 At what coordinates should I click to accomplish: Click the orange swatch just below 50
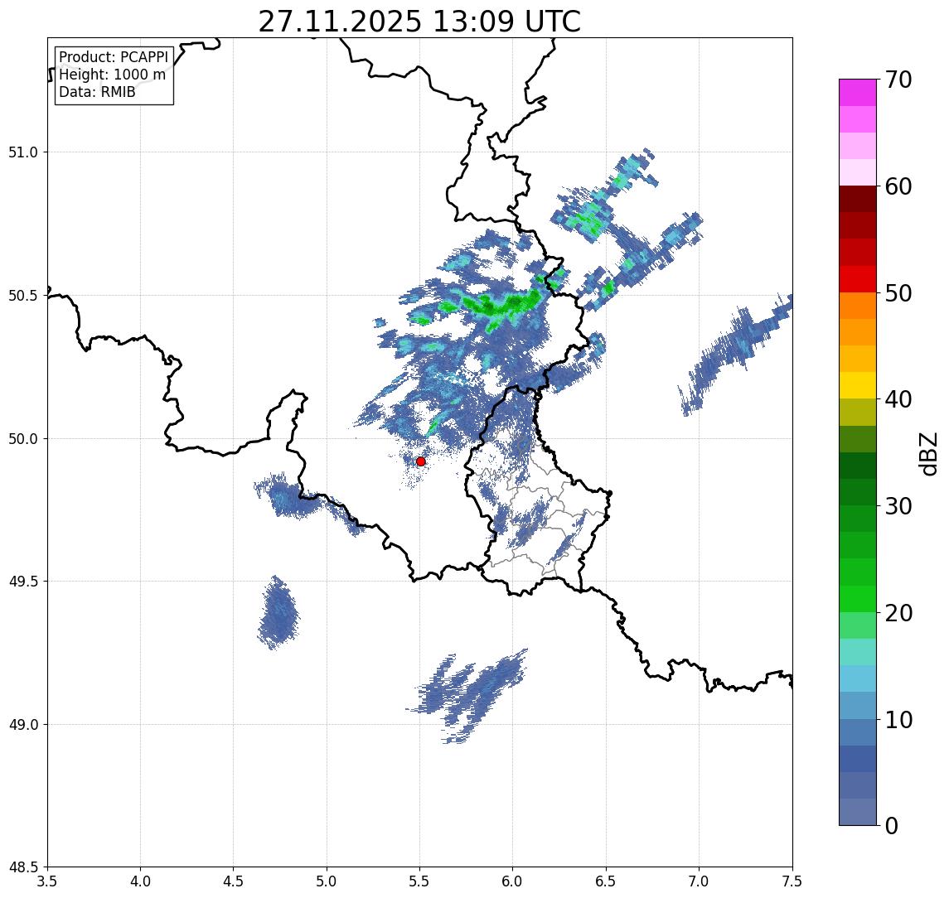tap(858, 306)
